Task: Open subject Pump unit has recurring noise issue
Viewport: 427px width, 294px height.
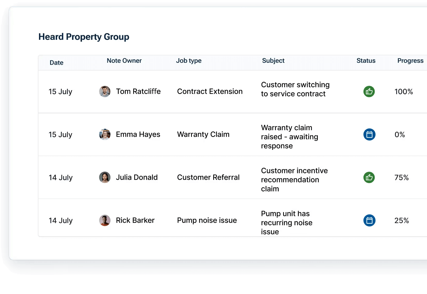Action: 287,223
